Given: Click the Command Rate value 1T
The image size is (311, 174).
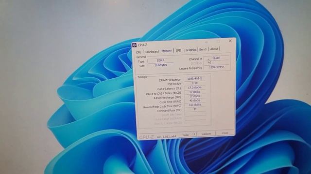Looking at the screenshot, I should coord(195,109).
